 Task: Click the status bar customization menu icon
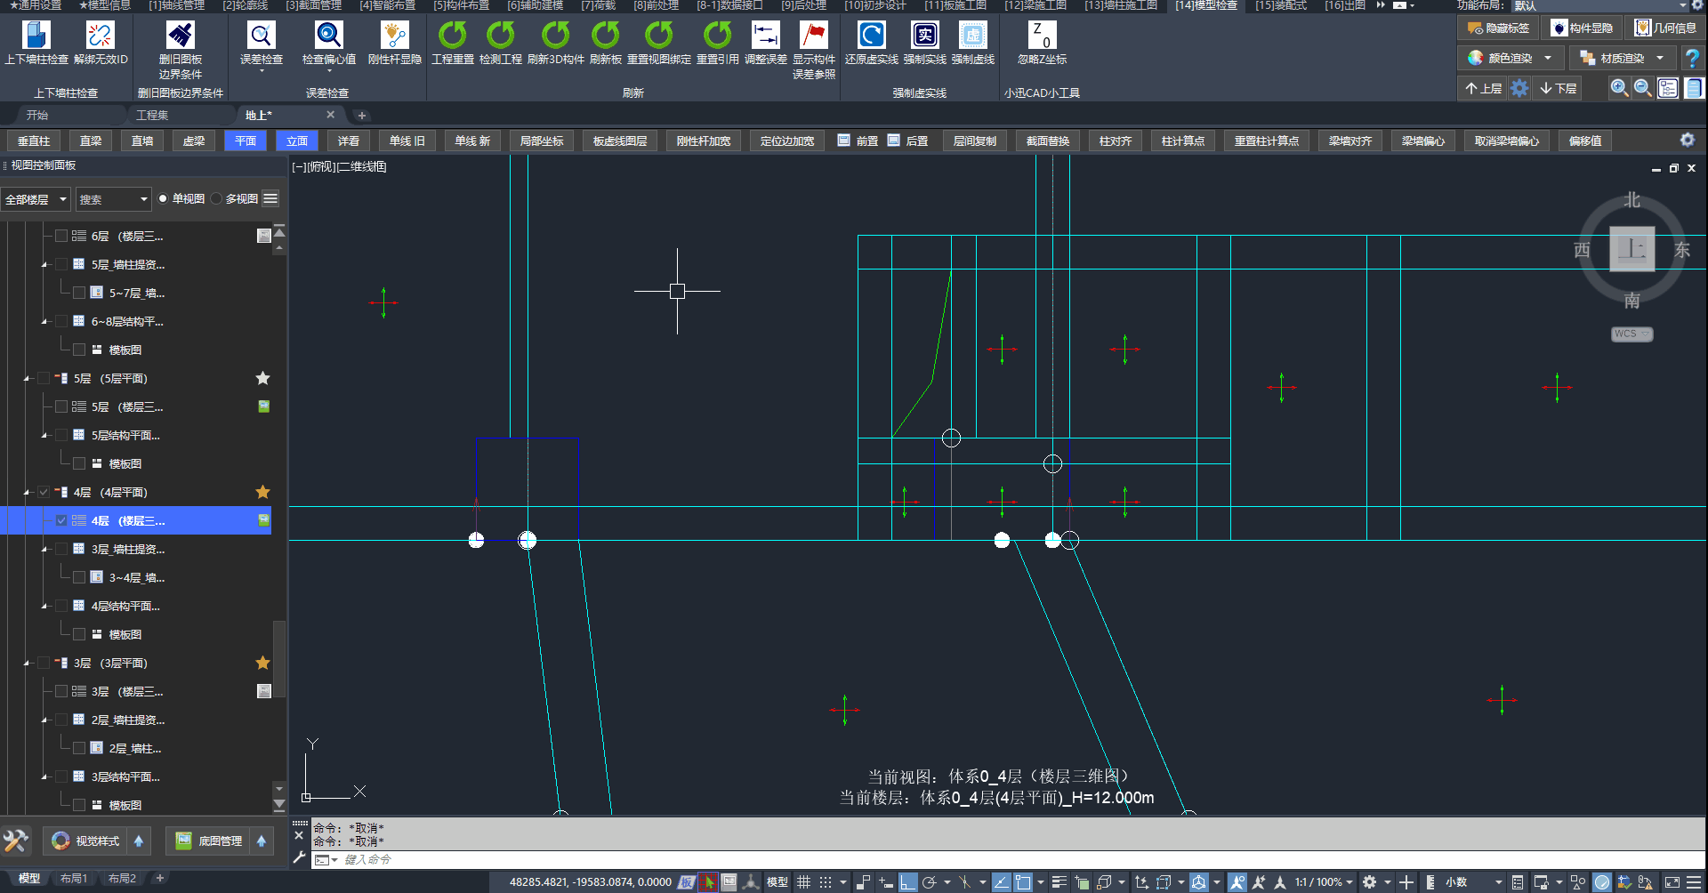coord(1695,882)
